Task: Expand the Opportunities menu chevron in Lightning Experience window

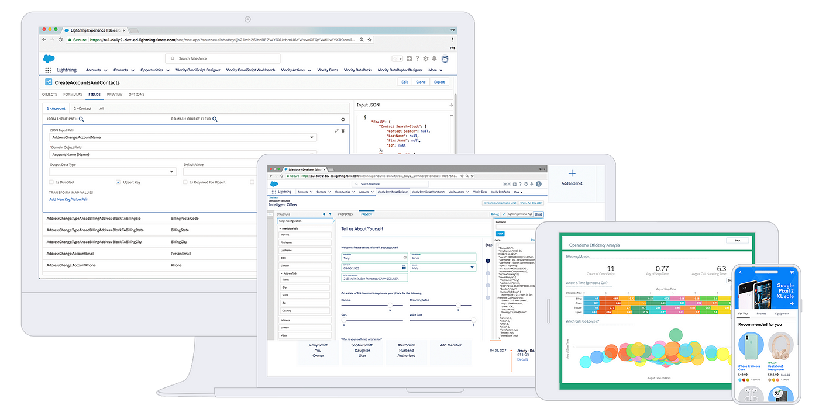Action: tap(168, 71)
